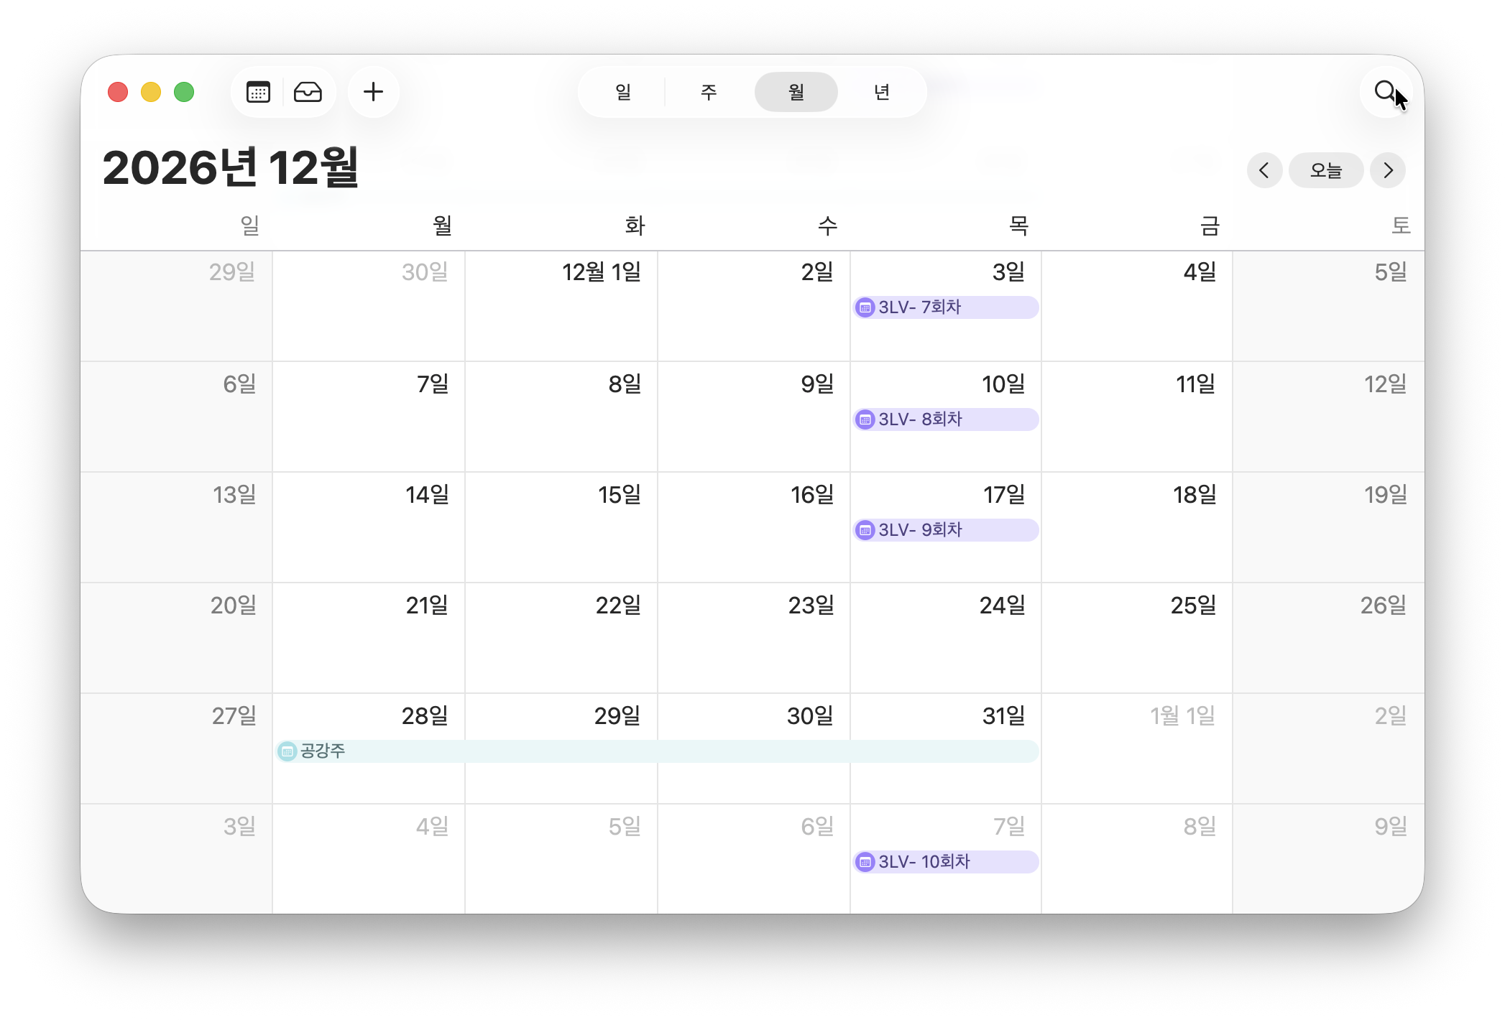
Task: Add a new event with plus button
Action: click(x=373, y=92)
